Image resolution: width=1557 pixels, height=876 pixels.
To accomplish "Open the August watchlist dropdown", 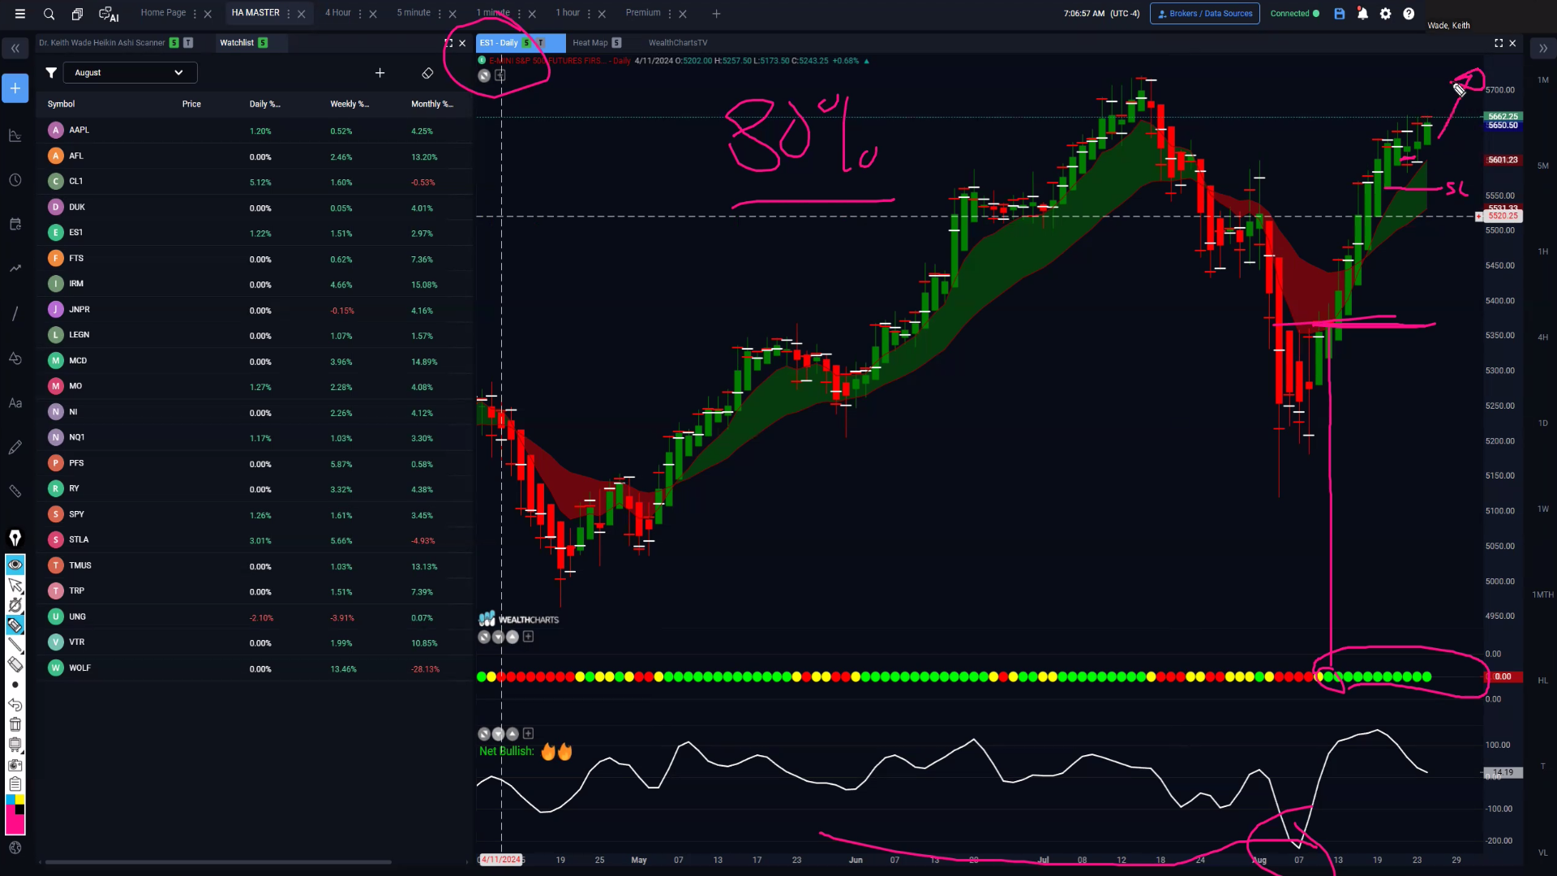I will [x=130, y=73].
